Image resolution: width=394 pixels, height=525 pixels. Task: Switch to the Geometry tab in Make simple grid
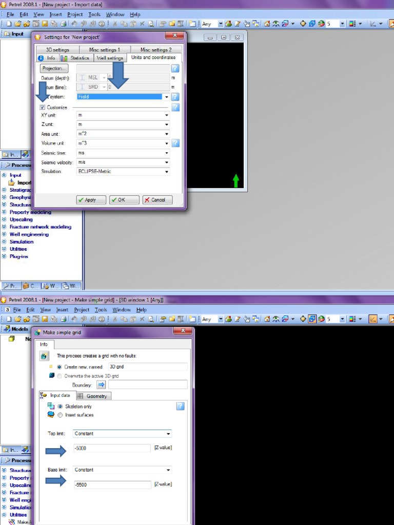(x=93, y=396)
